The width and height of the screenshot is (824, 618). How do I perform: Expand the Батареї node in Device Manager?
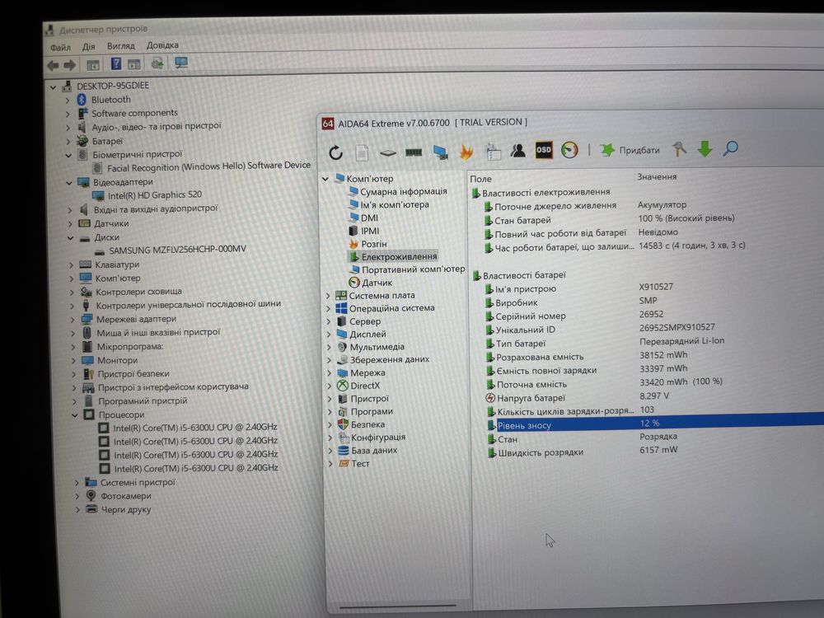[x=68, y=142]
